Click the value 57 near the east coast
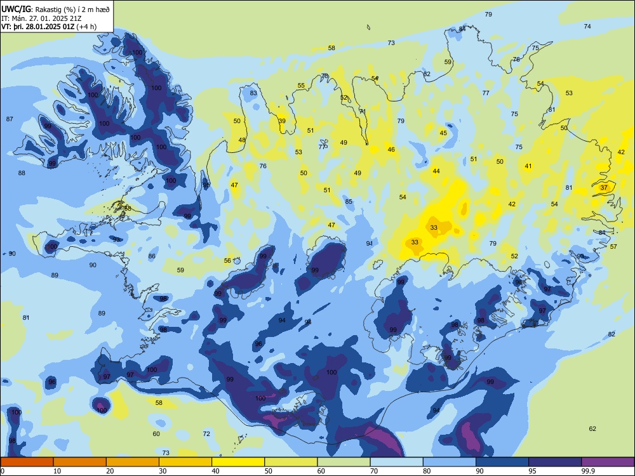Viewport: 635px width, 476px height. (613, 246)
